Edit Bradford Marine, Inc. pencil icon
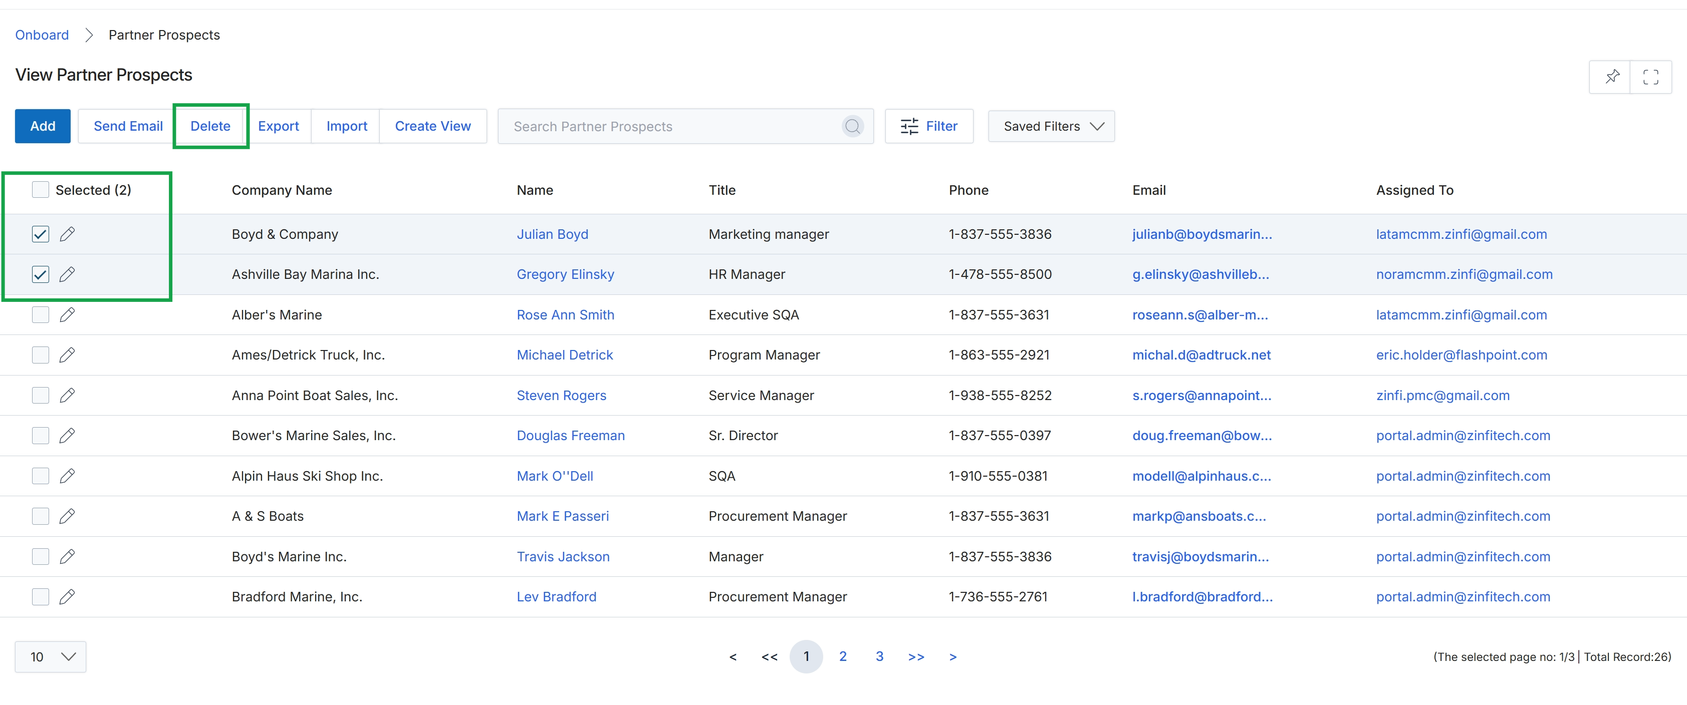Image resolution: width=1687 pixels, height=705 pixels. [x=67, y=597]
